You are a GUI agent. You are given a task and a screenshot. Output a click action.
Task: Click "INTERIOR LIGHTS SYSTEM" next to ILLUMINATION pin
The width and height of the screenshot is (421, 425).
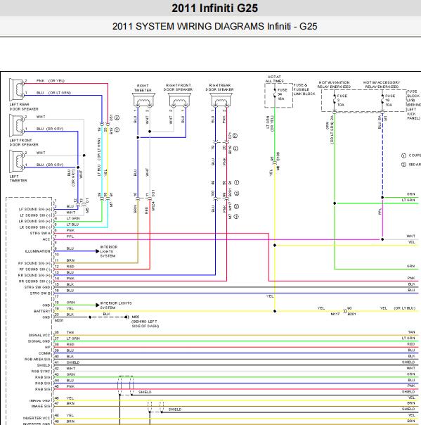pos(108,251)
